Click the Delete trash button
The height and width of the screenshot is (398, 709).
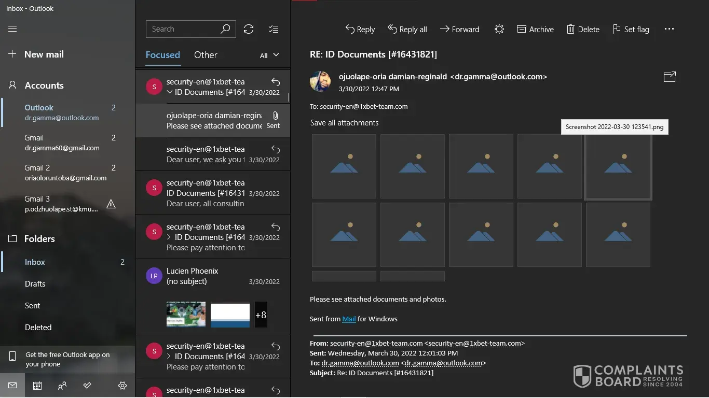(x=583, y=29)
